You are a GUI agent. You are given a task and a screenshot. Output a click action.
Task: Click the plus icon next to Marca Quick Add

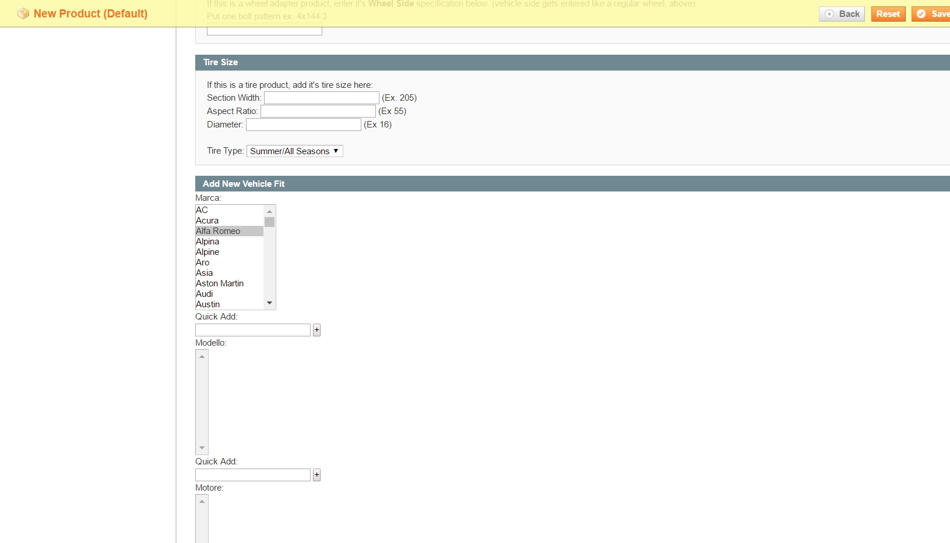tap(316, 330)
